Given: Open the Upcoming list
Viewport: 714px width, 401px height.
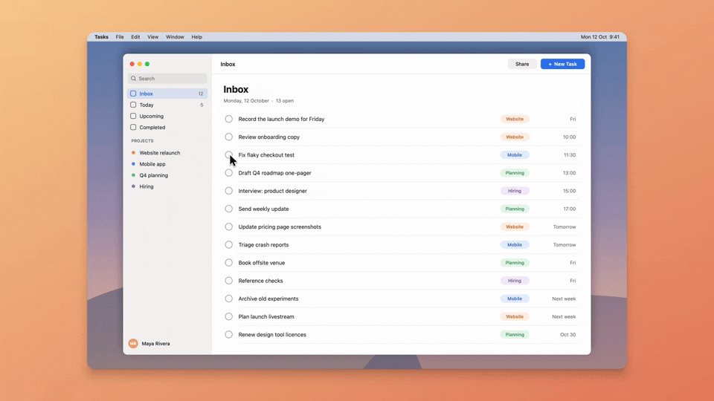Looking at the screenshot, I should tap(167, 117).
